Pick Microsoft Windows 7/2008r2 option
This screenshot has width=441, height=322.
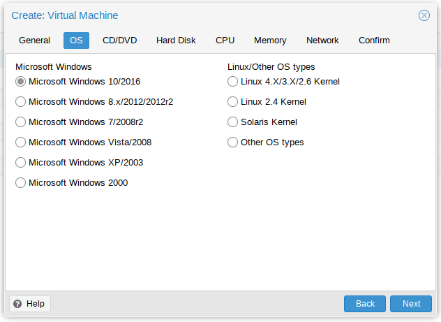click(20, 122)
